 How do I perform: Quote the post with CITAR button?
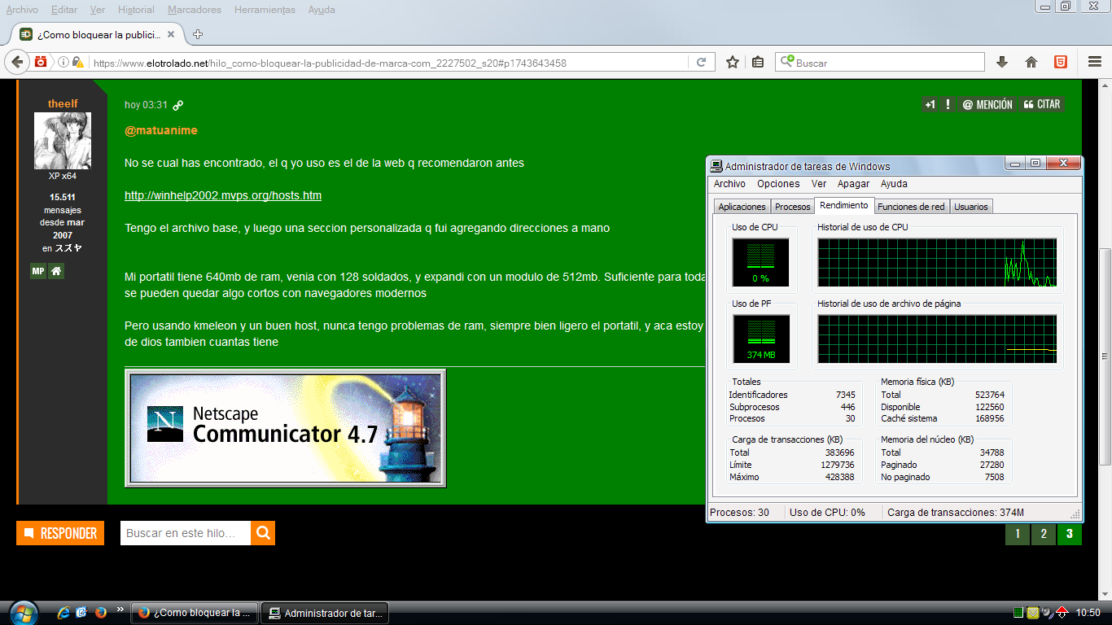1042,104
